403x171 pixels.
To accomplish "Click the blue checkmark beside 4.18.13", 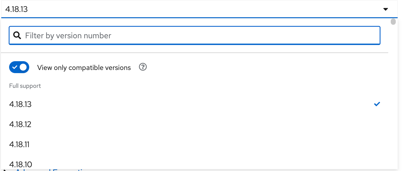I will [377, 104].
